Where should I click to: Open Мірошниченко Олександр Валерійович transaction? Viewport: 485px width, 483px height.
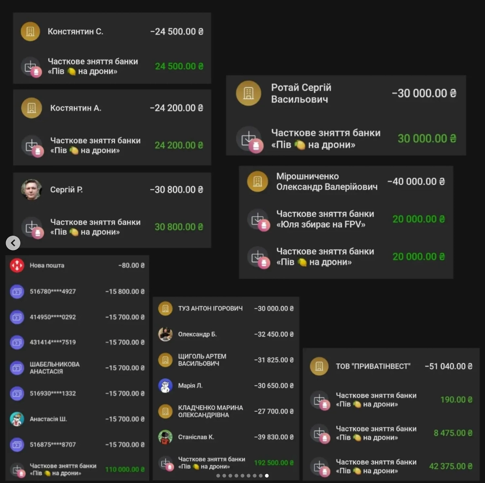coord(346,182)
